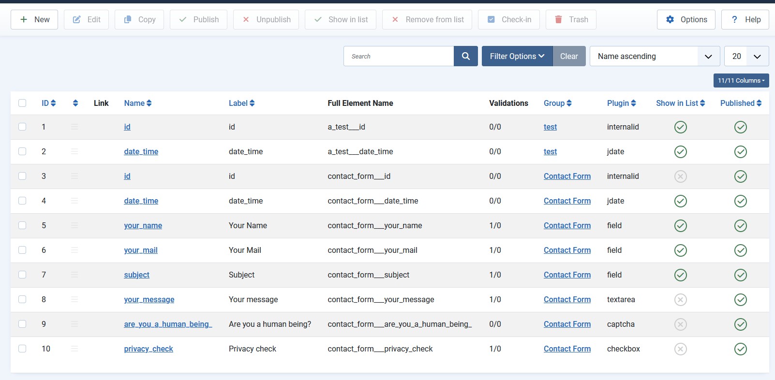Expand the Filter Options dropdown

pyautogui.click(x=517, y=56)
